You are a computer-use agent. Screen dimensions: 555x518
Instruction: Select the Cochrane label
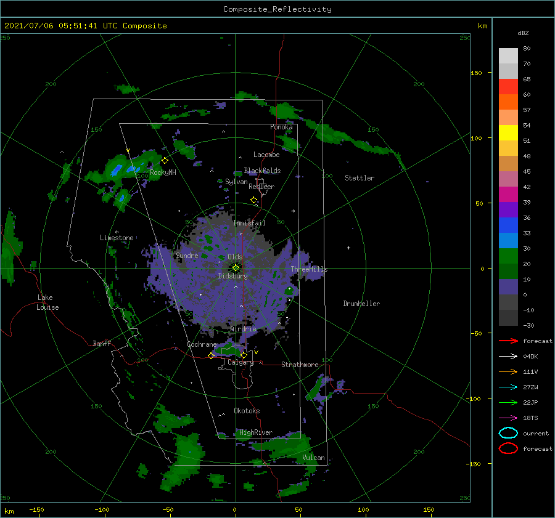(x=202, y=344)
